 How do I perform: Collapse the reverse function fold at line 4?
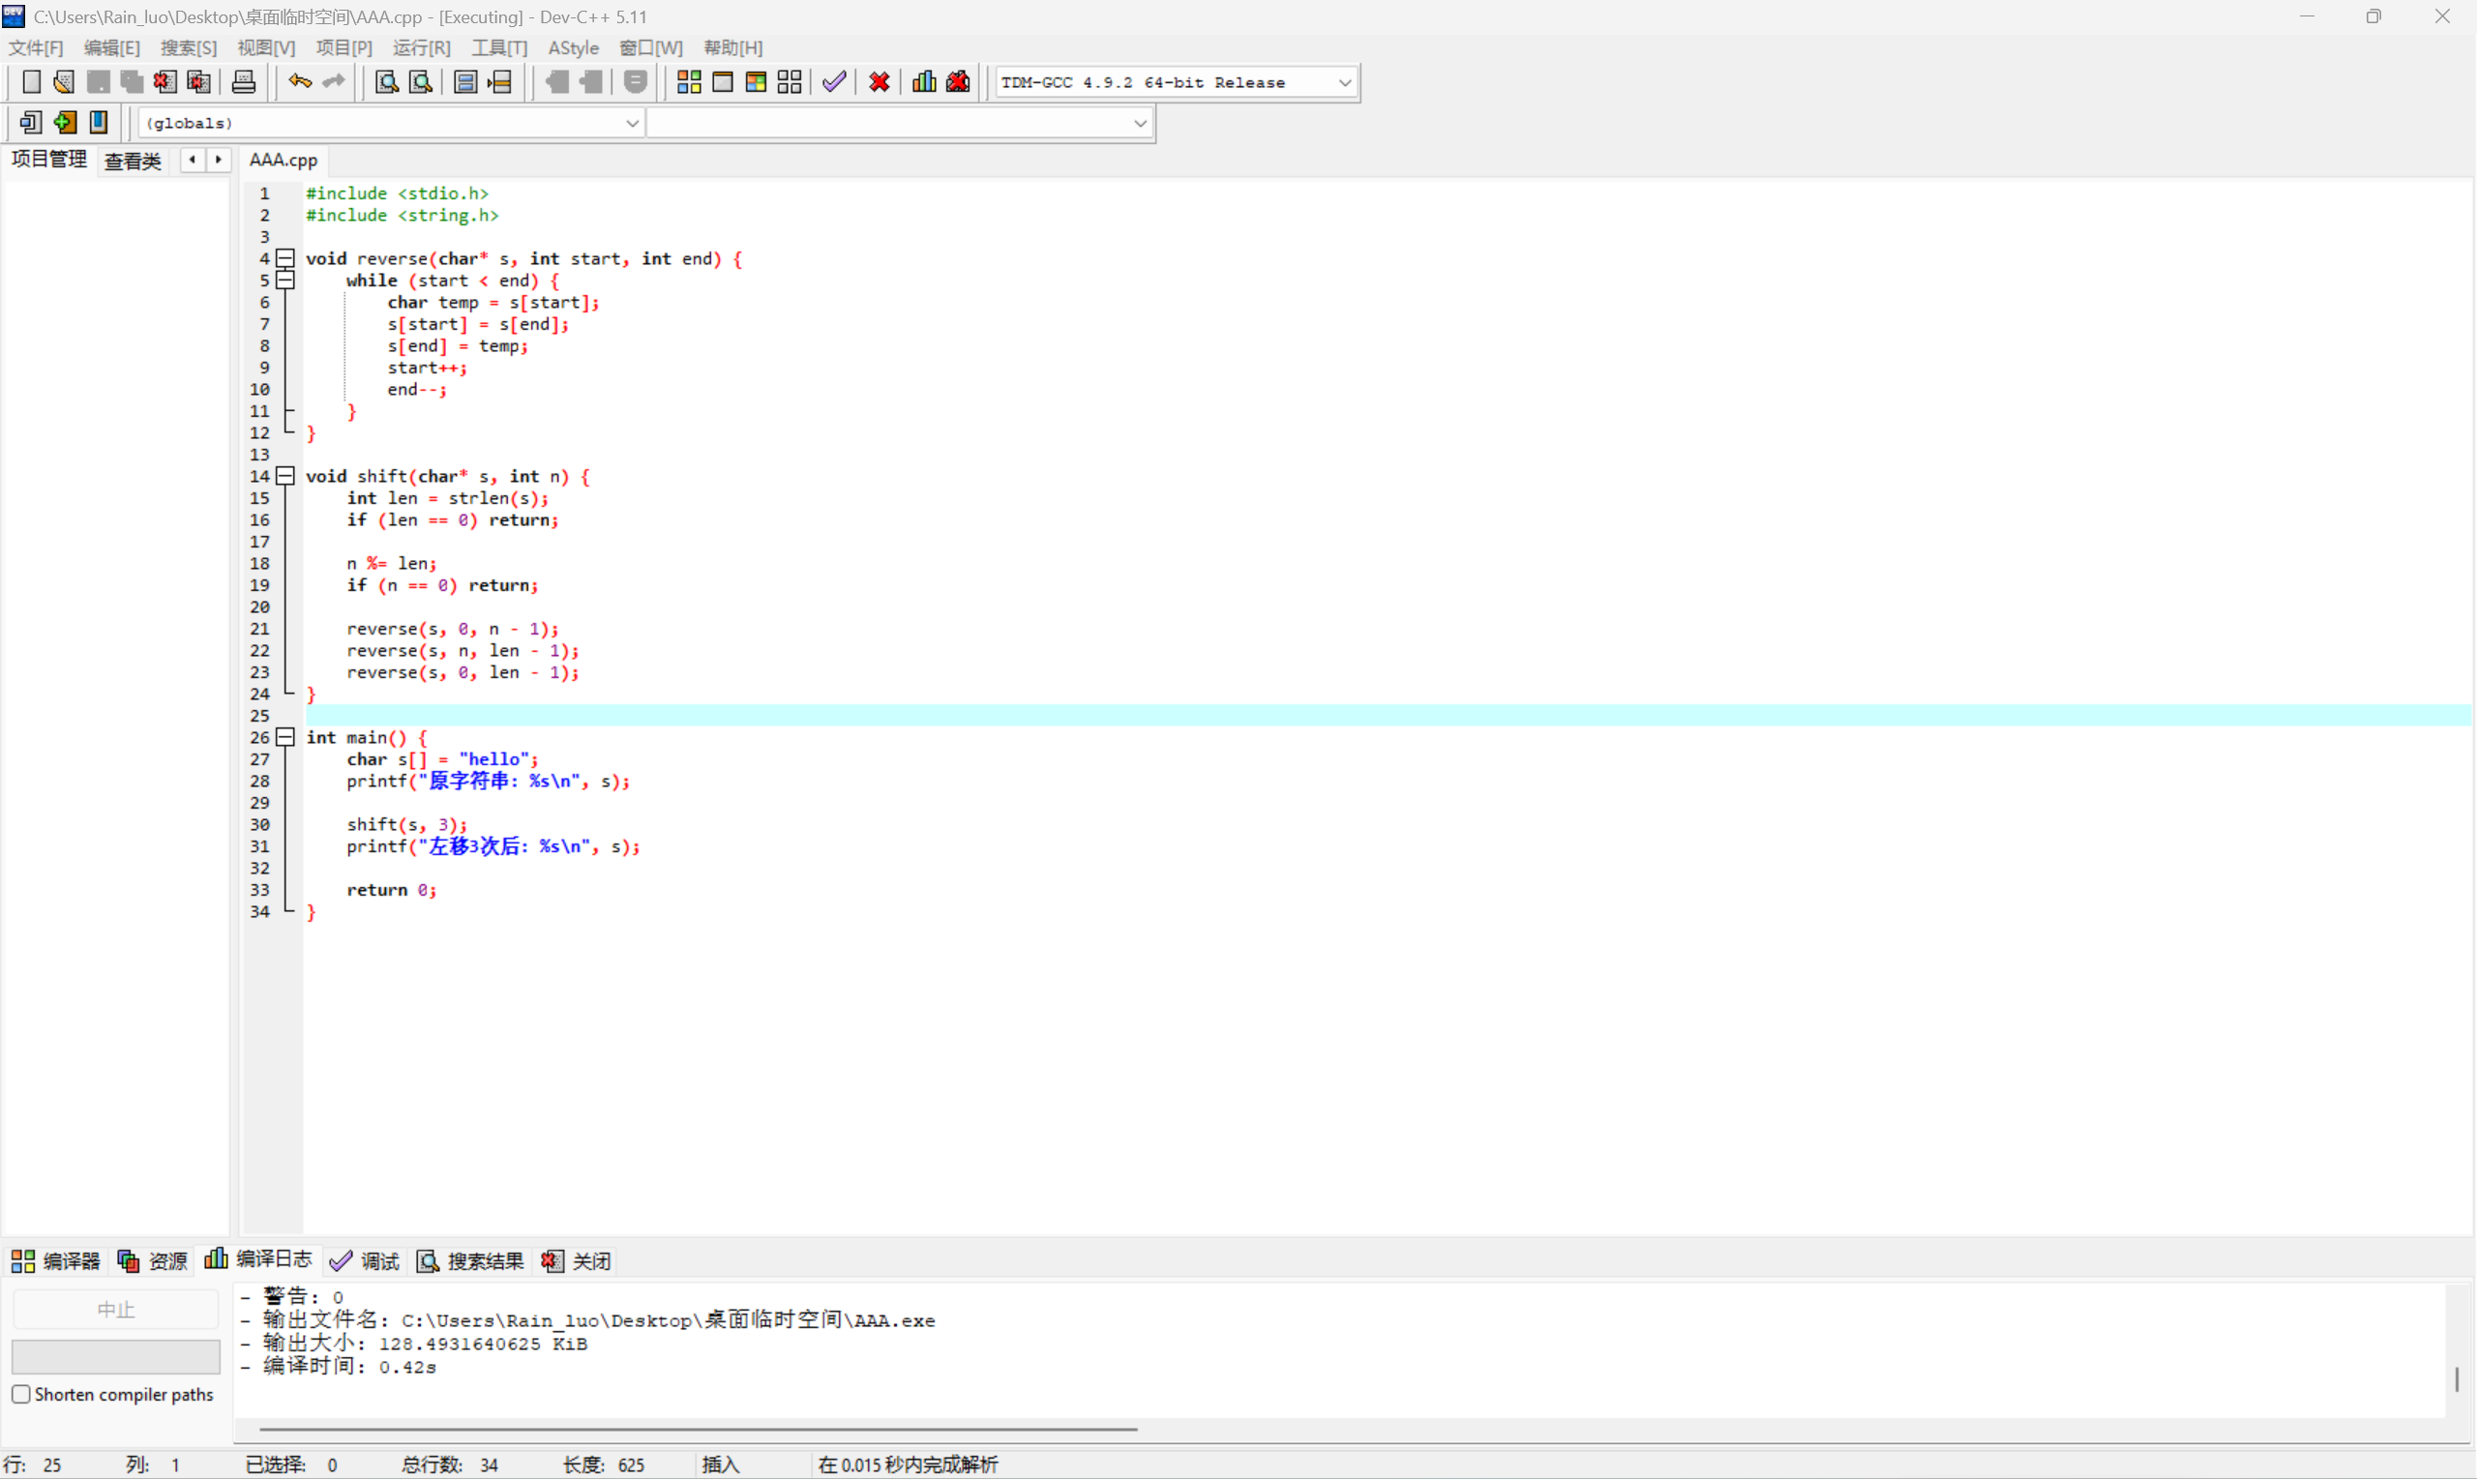pyautogui.click(x=285, y=258)
